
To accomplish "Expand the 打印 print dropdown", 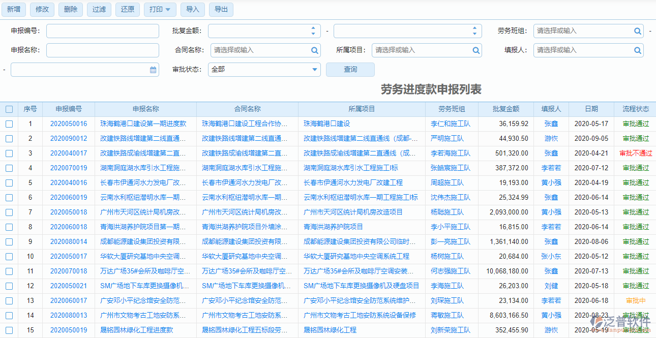I will pos(168,9).
